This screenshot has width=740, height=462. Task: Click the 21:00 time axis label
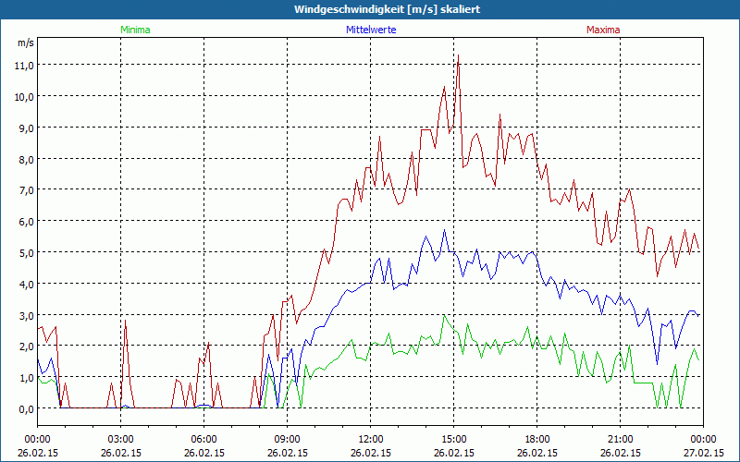pyautogui.click(x=620, y=439)
